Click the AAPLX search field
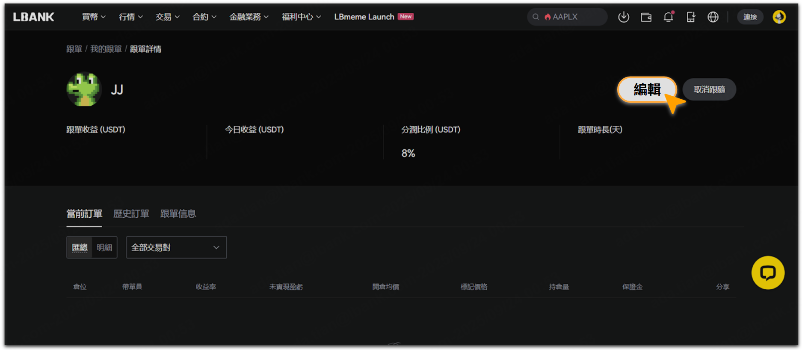802x350 pixels. click(x=567, y=17)
